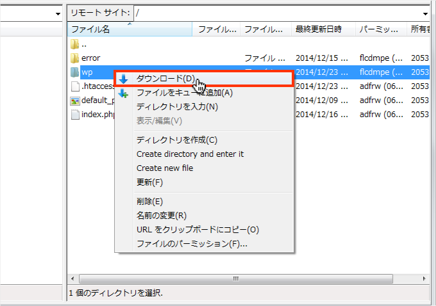
Task: Click the .. parent directory entry
Action: pyautogui.click(x=84, y=44)
